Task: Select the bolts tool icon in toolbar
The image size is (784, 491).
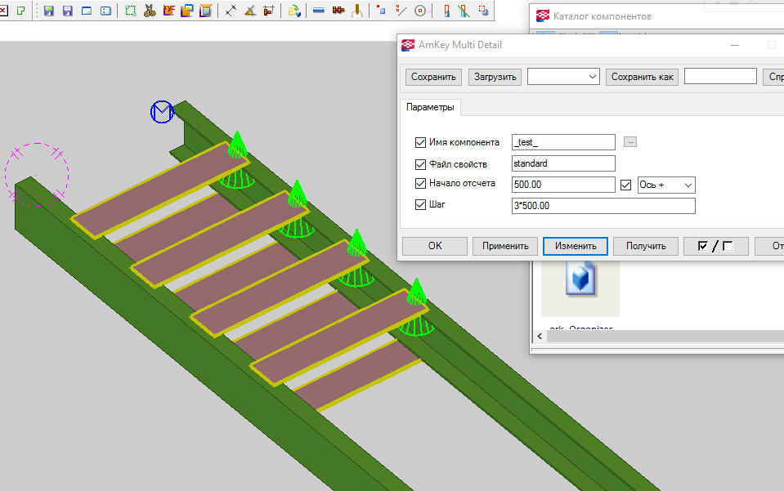Action: point(338,11)
